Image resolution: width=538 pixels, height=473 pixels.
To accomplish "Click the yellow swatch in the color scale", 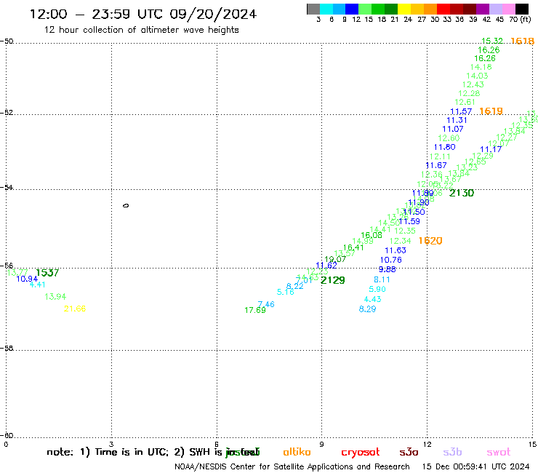I will click(x=404, y=9).
